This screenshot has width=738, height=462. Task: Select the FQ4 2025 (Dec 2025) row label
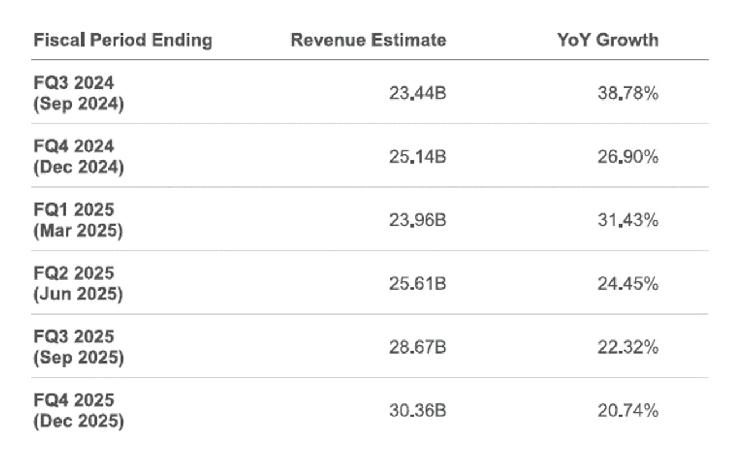click(x=79, y=411)
